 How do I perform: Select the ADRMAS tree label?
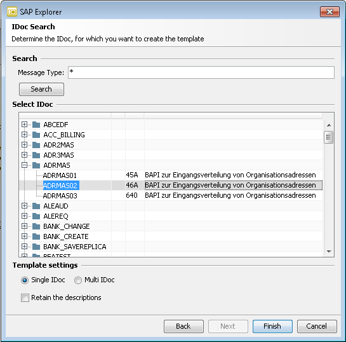[x=57, y=165]
